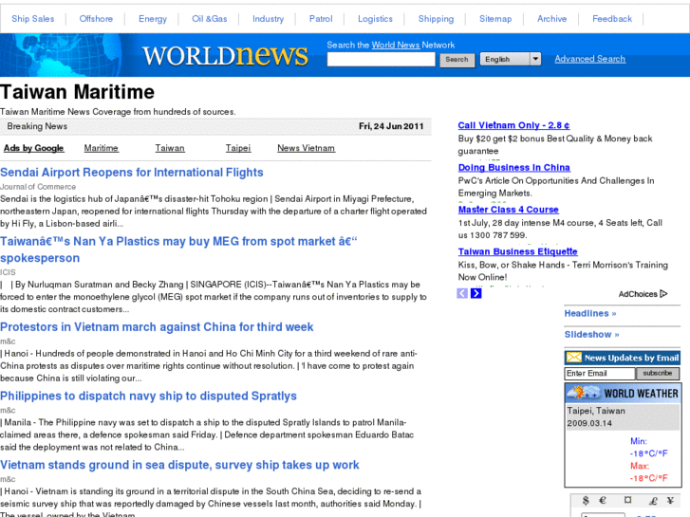690x517 pixels.
Task: Open Call Vietnam Only ad
Action: [x=513, y=125]
